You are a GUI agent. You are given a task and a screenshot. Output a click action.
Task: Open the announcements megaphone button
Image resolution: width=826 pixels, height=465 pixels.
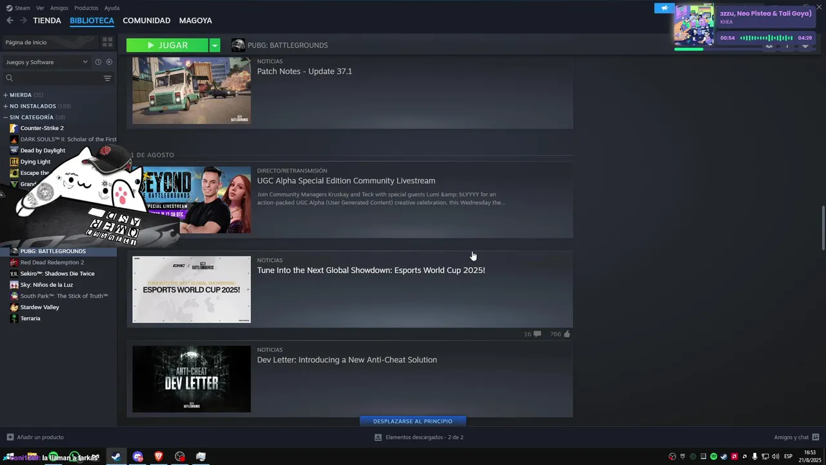[x=664, y=8]
